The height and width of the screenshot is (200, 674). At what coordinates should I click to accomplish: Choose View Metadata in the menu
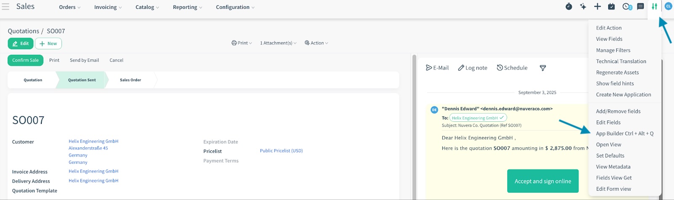pyautogui.click(x=613, y=167)
